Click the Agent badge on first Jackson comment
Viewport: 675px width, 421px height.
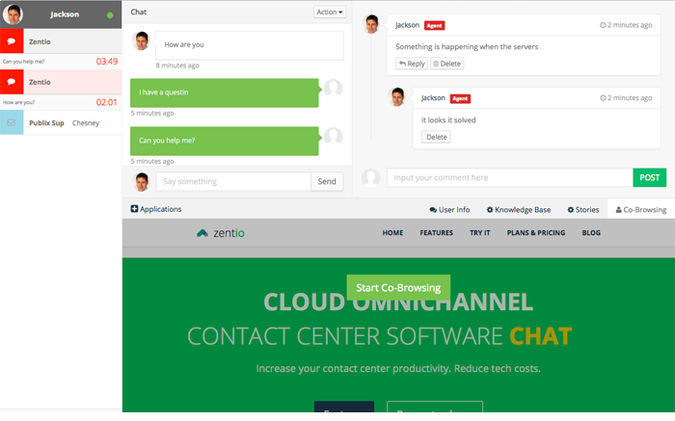434,25
